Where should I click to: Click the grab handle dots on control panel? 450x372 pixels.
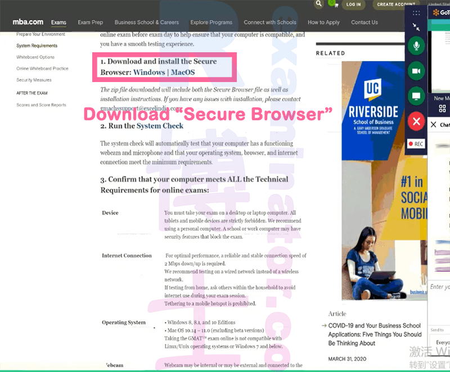coord(416,13)
